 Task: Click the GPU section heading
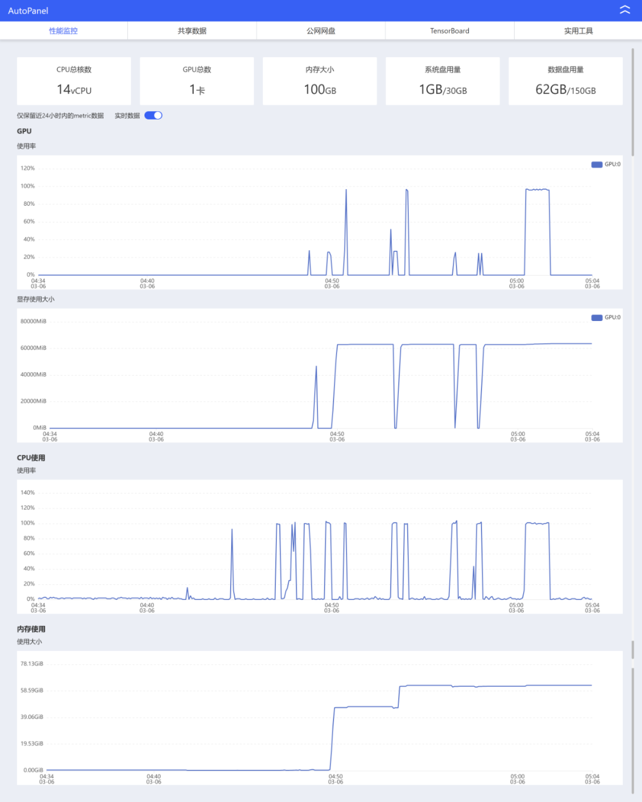pos(24,131)
